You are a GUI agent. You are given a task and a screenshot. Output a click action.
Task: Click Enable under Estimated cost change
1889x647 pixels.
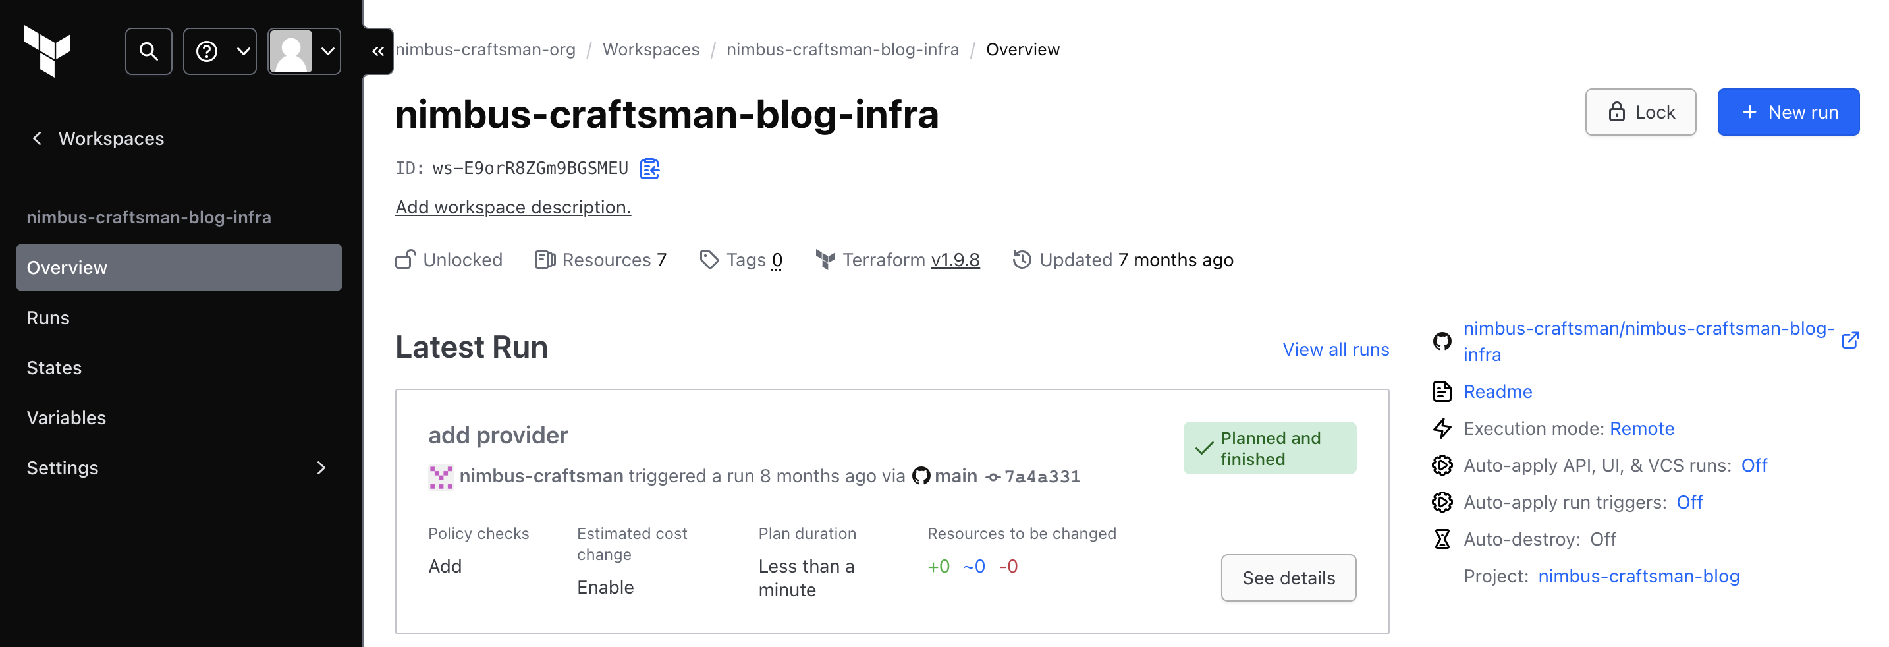(605, 588)
